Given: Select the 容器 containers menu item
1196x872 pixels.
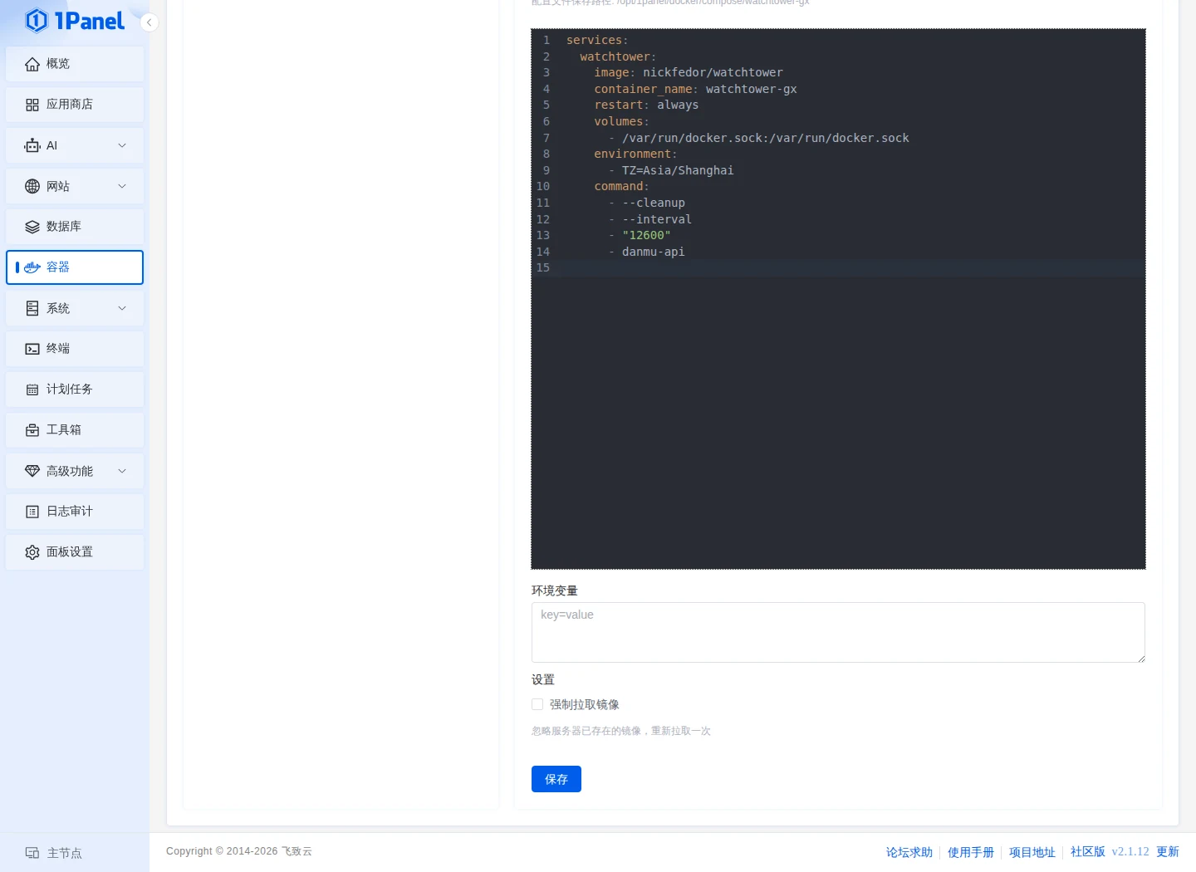Looking at the screenshot, I should pos(75,267).
